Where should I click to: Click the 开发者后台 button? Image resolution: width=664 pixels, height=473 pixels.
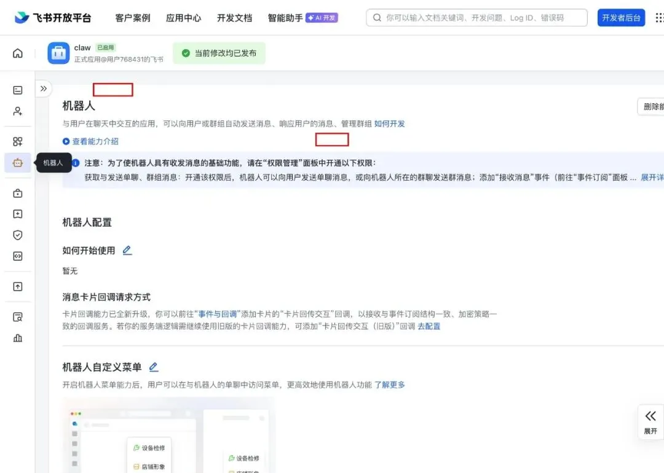(x=621, y=18)
